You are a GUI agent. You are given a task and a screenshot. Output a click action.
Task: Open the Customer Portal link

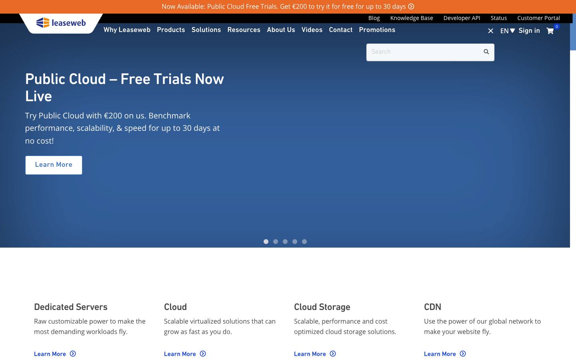tap(538, 18)
